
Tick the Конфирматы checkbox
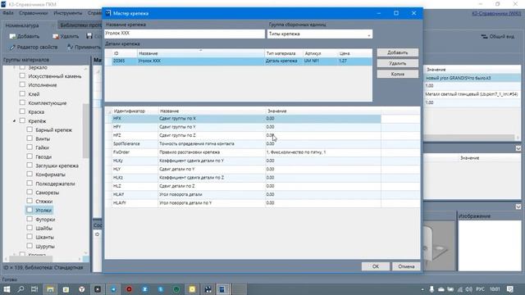[30, 175]
